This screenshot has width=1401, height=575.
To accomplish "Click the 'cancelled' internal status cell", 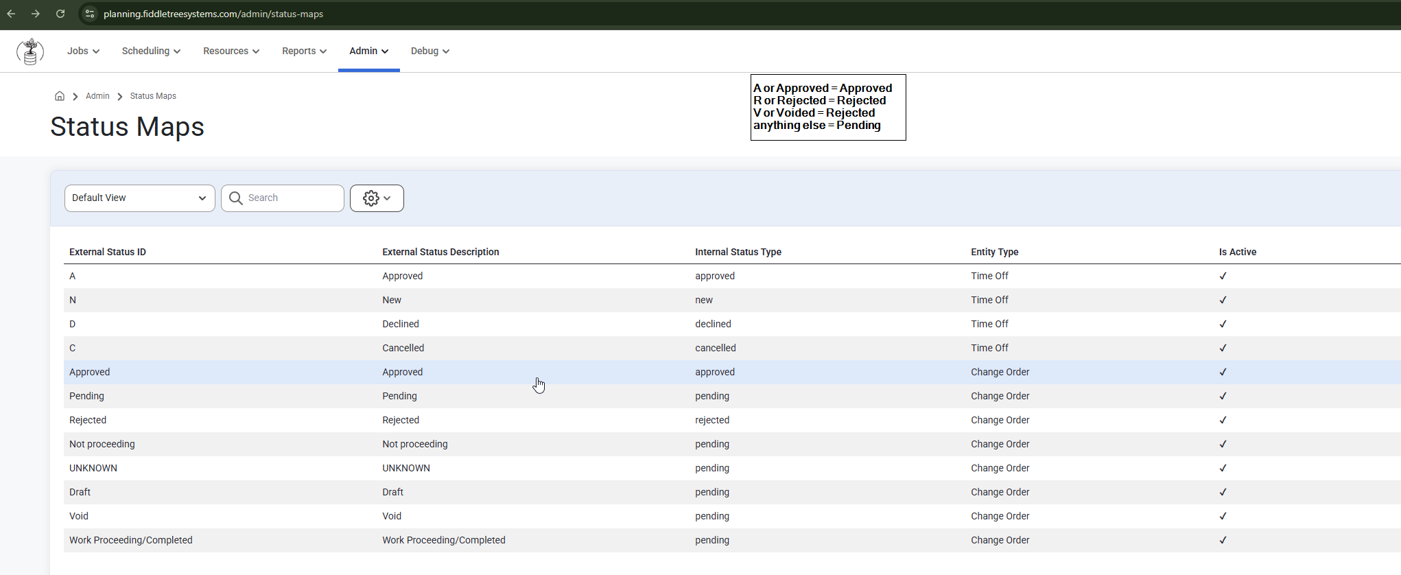I will [x=716, y=348].
